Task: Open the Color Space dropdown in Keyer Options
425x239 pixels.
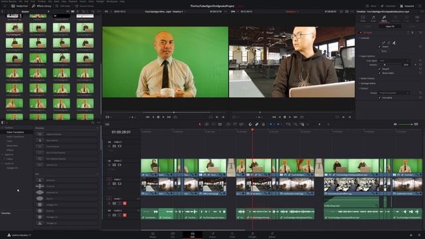Action: [394, 60]
